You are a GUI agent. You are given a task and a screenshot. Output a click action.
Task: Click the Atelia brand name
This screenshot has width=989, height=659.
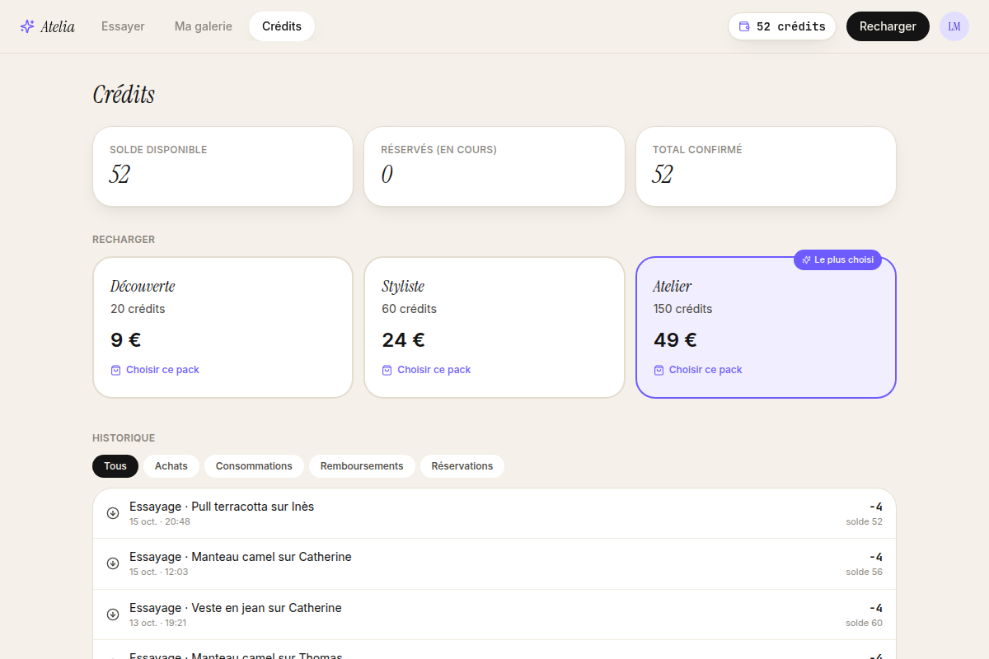[58, 26]
